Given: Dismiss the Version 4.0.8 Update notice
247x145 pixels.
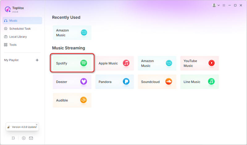Looking at the screenshot, I should click(37, 125).
